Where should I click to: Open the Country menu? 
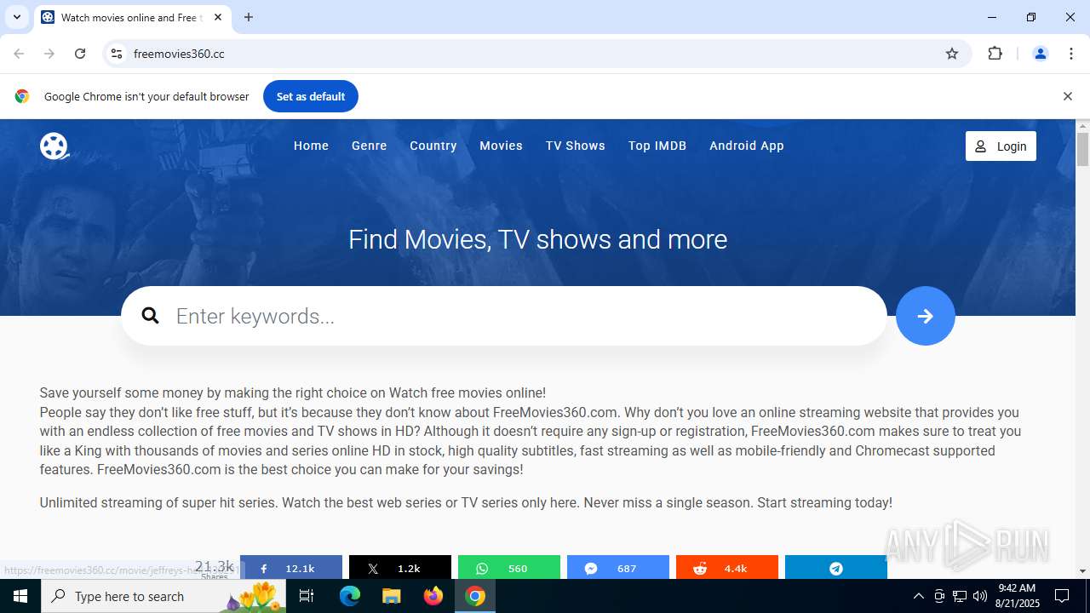pos(433,146)
